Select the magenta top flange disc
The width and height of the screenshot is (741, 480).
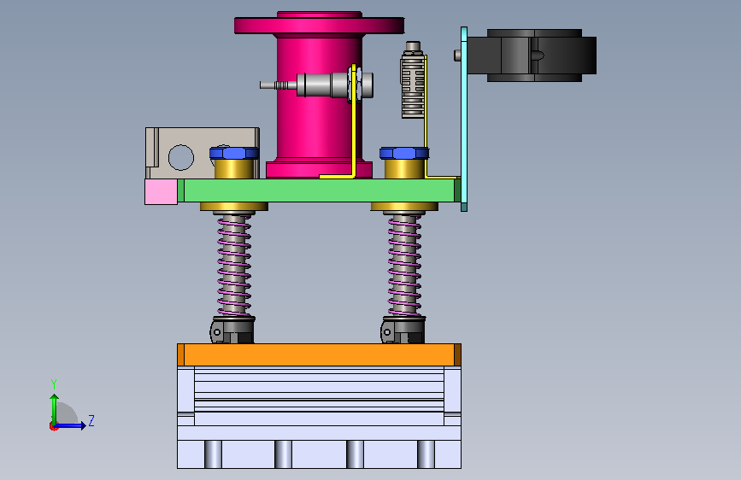(319, 25)
